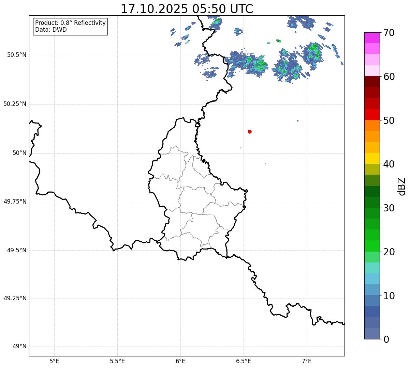Screen dimensions: 410x368
Task: Select the 30 value on colorbar
Action: click(x=389, y=208)
